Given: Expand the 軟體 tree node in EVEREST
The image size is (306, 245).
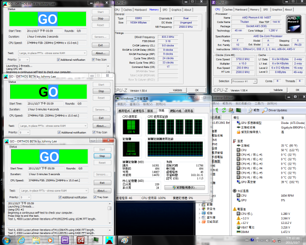Looking at the screenshot, I should pos(199,204).
